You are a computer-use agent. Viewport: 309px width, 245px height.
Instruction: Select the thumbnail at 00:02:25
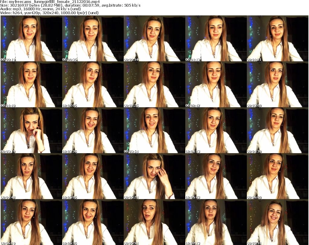pyautogui.click(x=154, y=85)
